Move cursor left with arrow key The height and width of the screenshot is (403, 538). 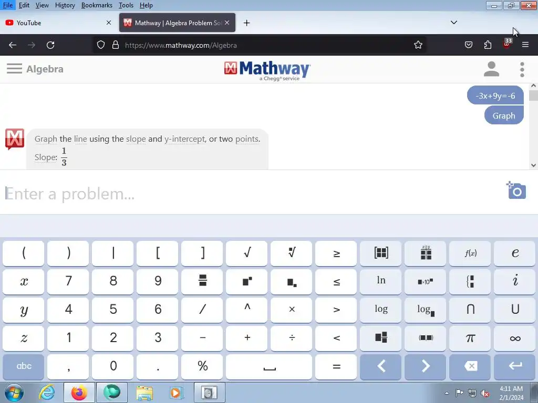[380, 367]
